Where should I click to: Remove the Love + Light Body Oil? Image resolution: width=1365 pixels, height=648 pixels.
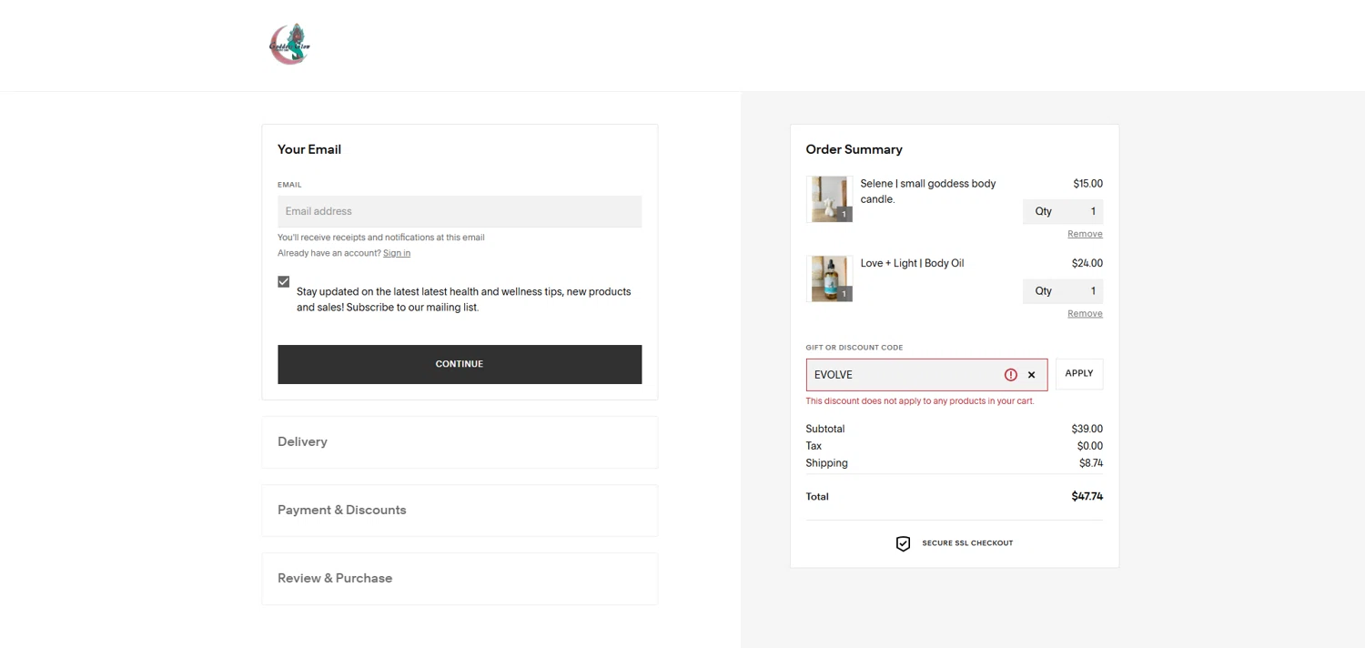click(1085, 313)
